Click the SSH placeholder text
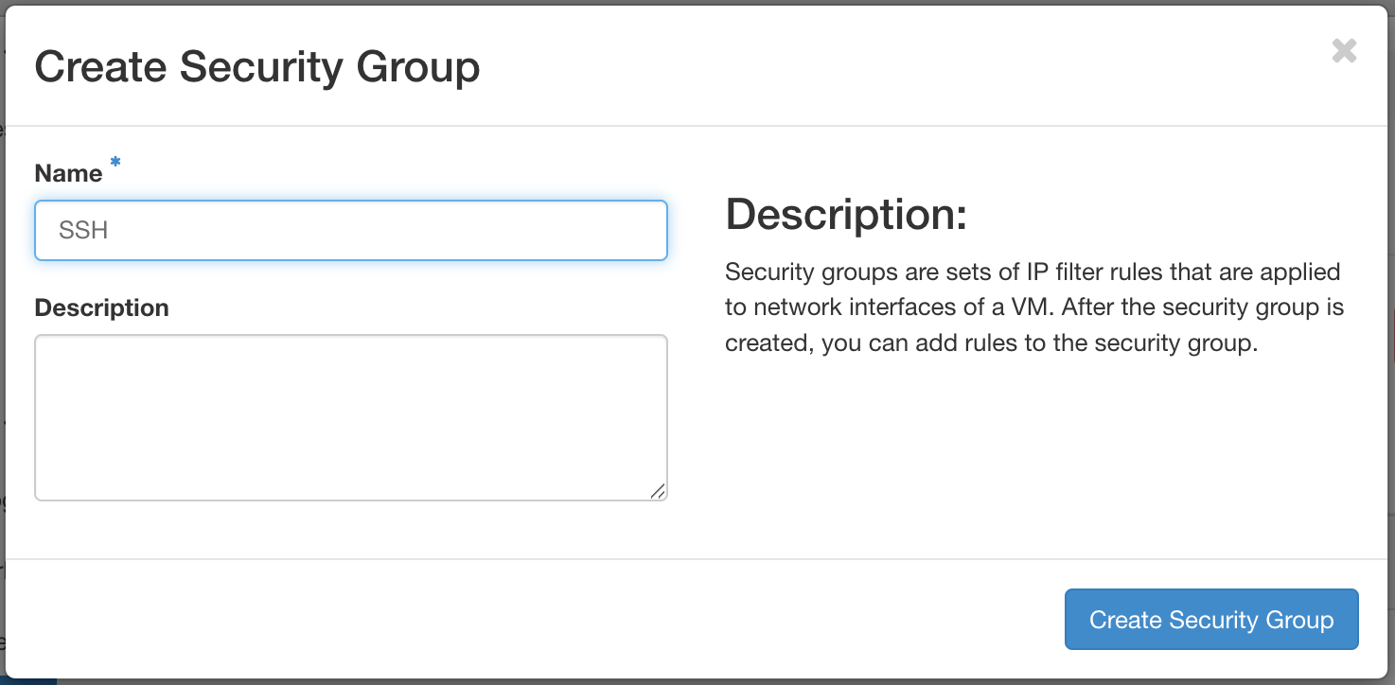Viewport: 1395px width, 685px height. pyautogui.click(x=83, y=231)
